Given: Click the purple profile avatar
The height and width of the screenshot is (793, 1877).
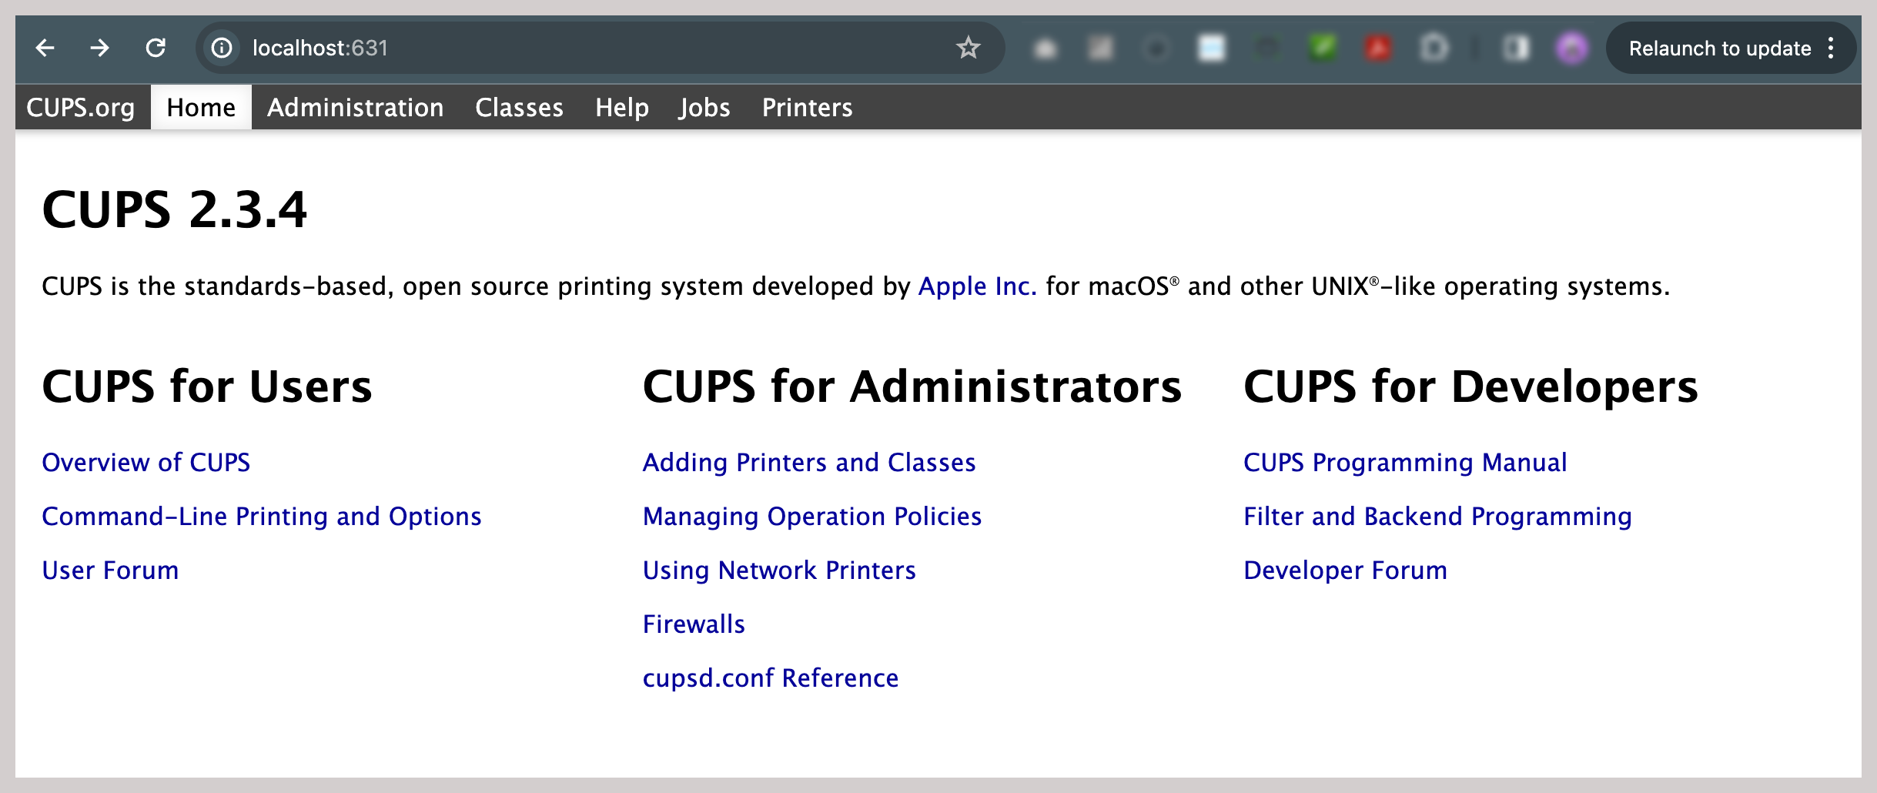Looking at the screenshot, I should (x=1571, y=49).
